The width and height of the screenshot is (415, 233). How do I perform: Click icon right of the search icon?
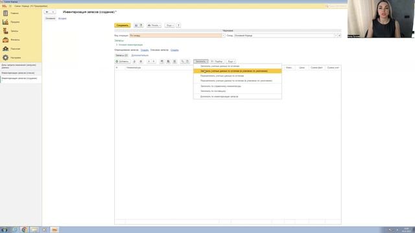click(x=187, y=61)
